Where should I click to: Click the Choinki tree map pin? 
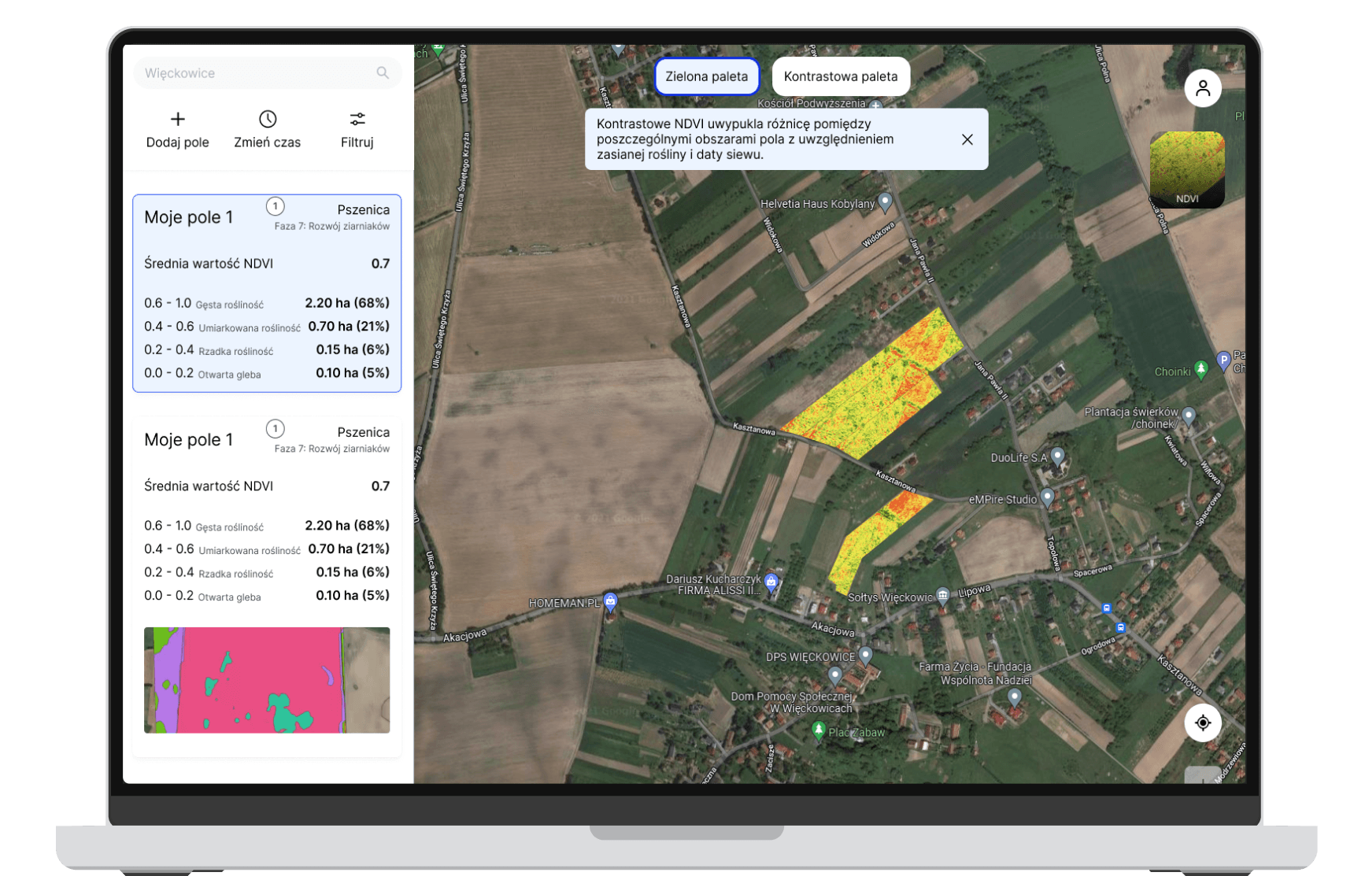pos(1200,368)
